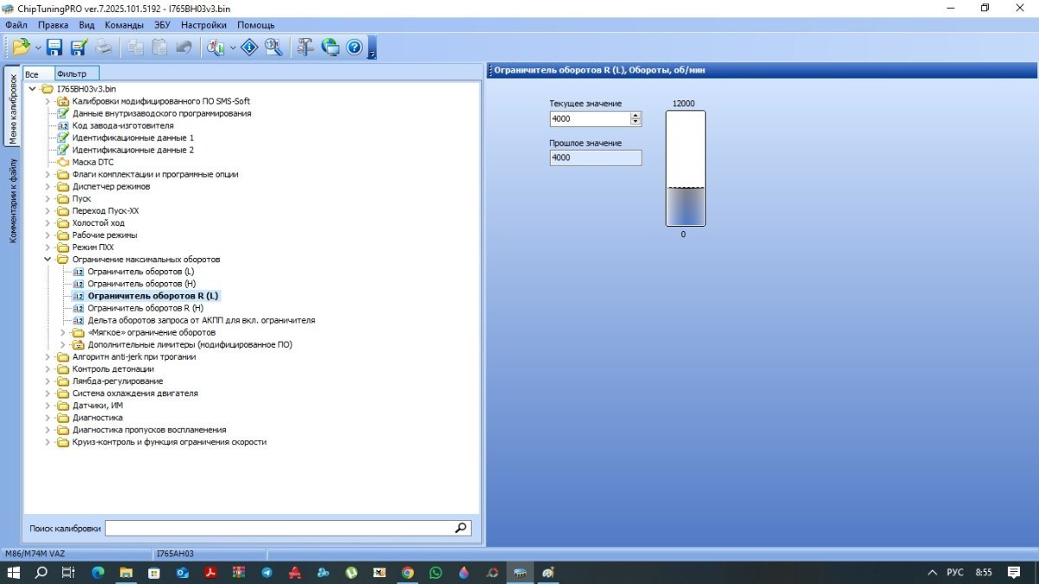Expand Калибровки модифицированного ПО SMS-Soft
This screenshot has width=1039, height=584.
pos(48,101)
